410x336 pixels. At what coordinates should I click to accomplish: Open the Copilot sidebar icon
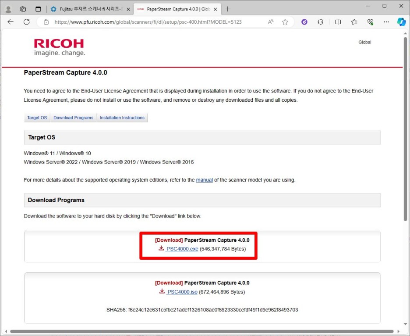click(x=401, y=22)
